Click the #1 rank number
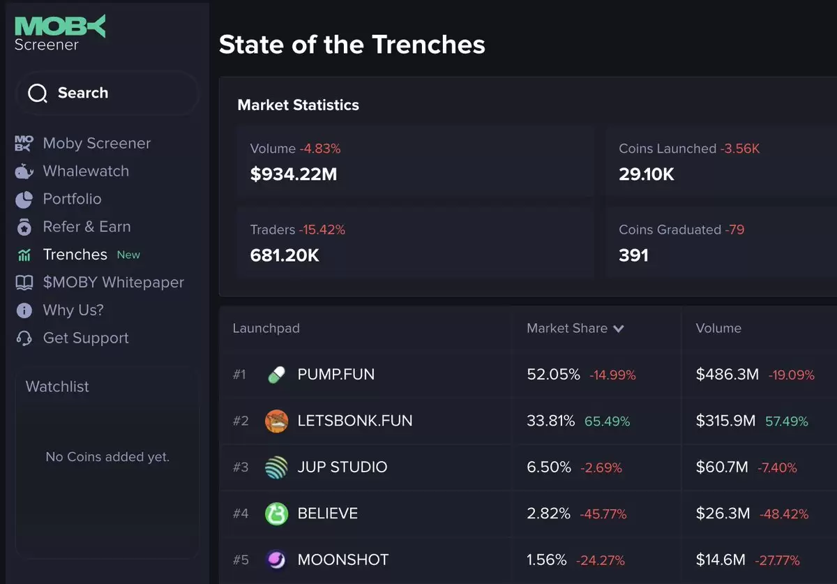837x584 pixels. point(239,375)
